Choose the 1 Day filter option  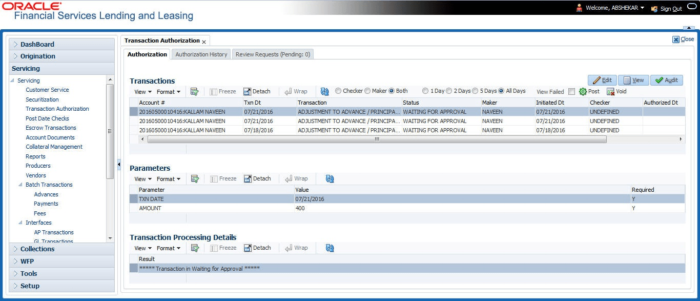click(x=425, y=91)
